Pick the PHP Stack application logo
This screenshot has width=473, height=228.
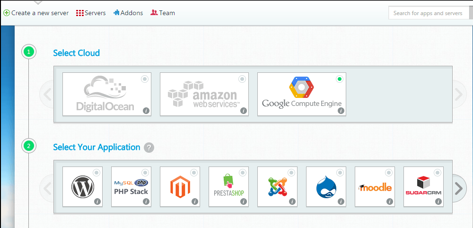(131, 187)
